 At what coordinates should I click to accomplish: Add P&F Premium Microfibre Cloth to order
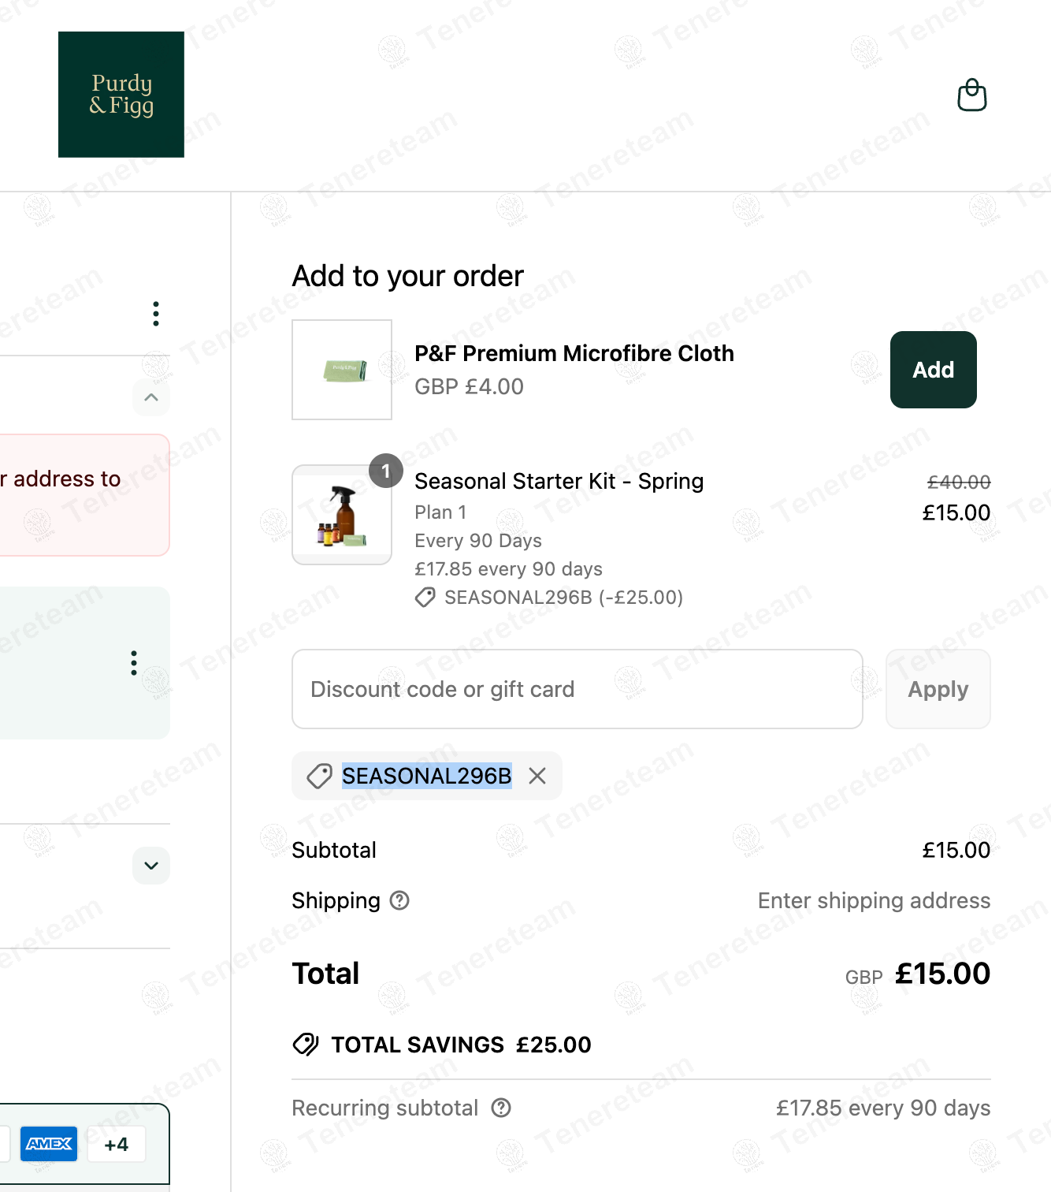(933, 370)
